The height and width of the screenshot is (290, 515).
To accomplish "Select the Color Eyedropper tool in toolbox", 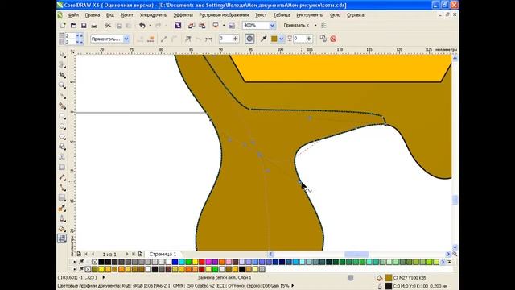I will 62,208.
